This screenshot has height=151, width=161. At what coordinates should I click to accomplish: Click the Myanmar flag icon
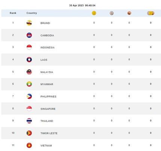coord(29,84)
